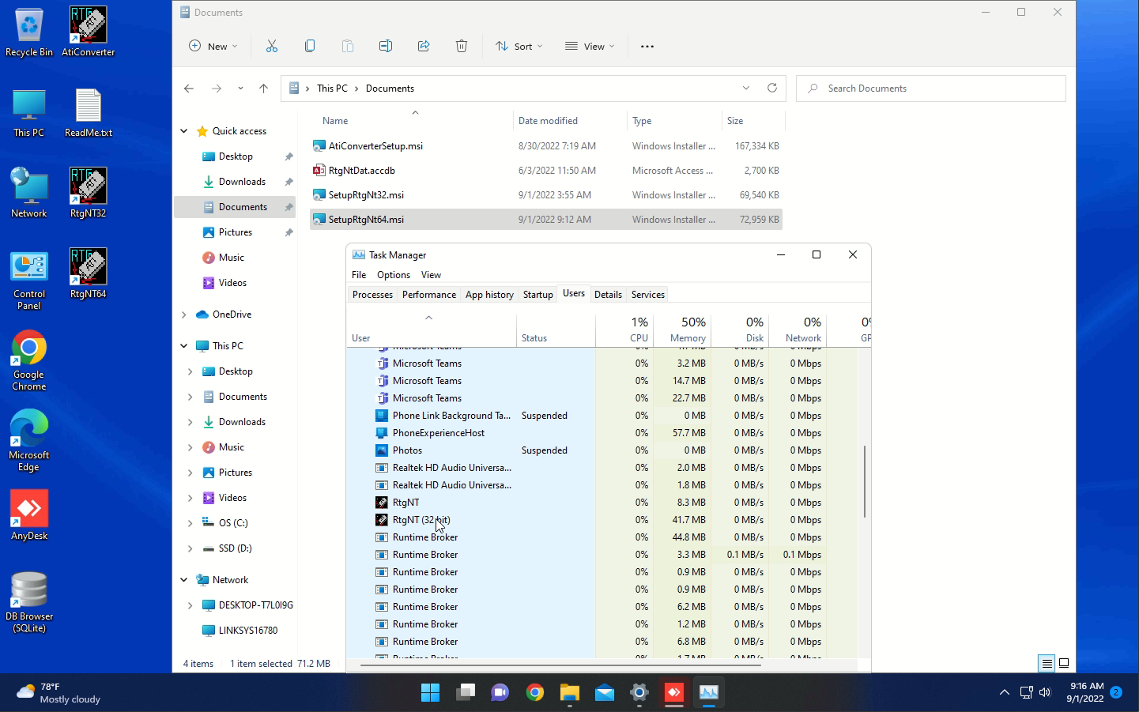
Task: Open Task View from the taskbar
Action: pyautogui.click(x=466, y=693)
